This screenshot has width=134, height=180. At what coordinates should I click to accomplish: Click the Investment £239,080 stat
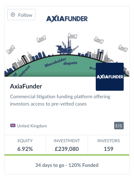67,145
